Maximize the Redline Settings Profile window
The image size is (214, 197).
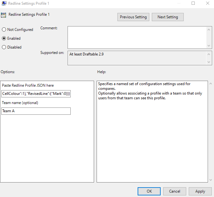click(x=193, y=3)
